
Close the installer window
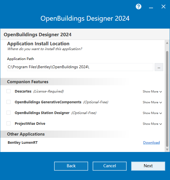coord(163,7)
